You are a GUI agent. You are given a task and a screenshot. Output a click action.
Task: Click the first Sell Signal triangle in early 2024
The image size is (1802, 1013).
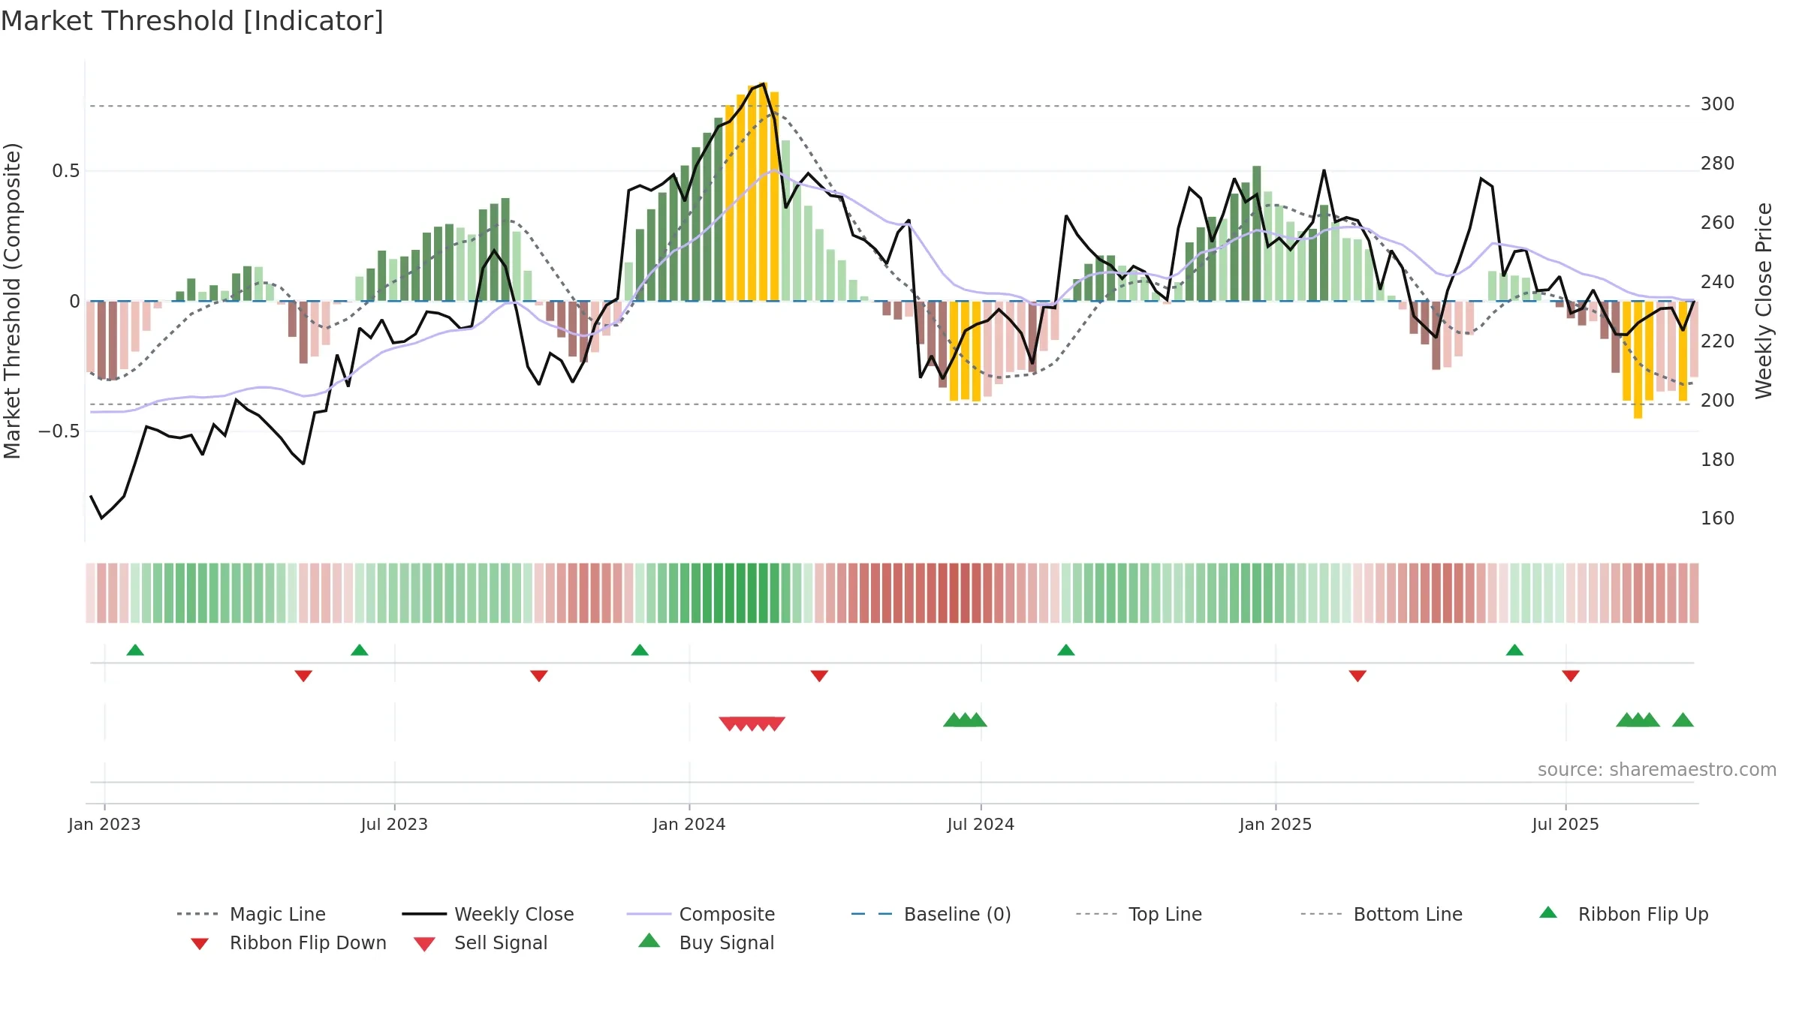(x=729, y=724)
